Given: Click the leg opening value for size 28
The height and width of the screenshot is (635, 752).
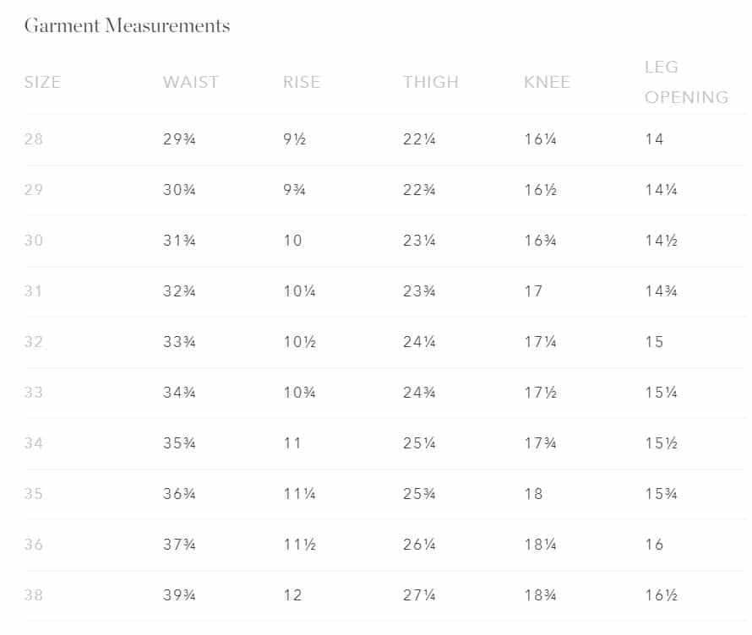Looking at the screenshot, I should (654, 139).
